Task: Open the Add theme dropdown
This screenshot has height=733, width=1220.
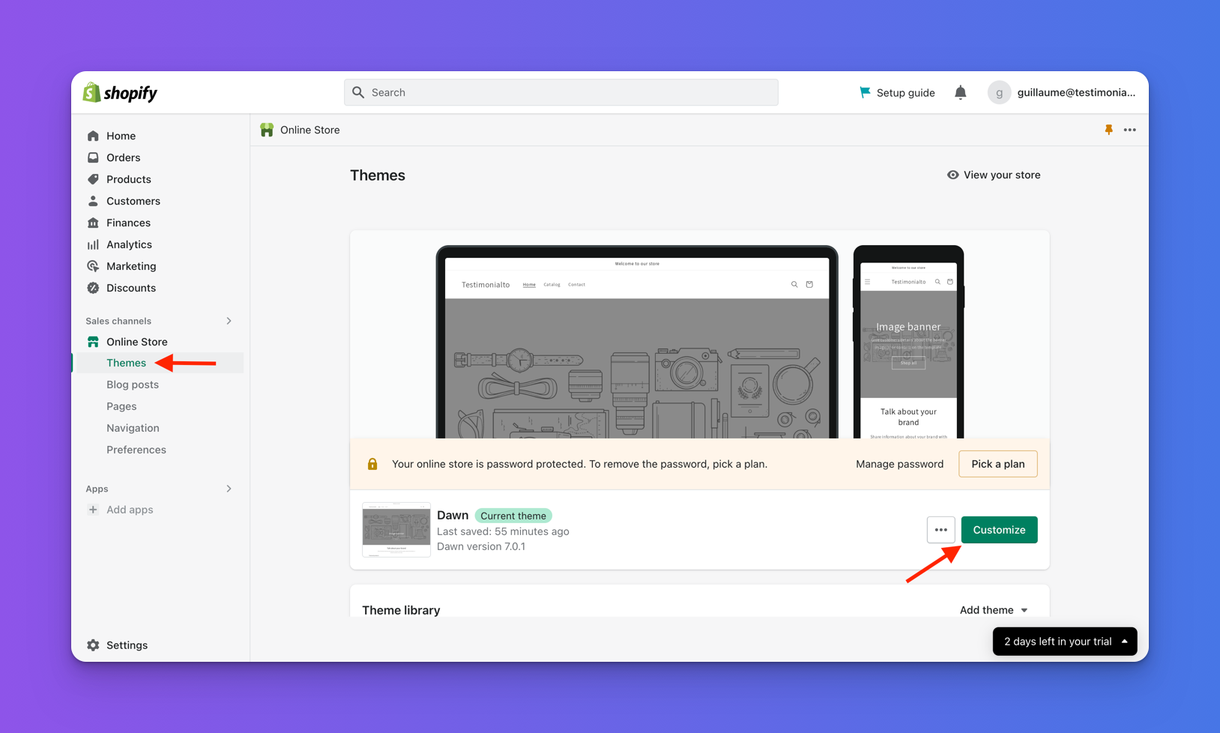Action: (994, 610)
